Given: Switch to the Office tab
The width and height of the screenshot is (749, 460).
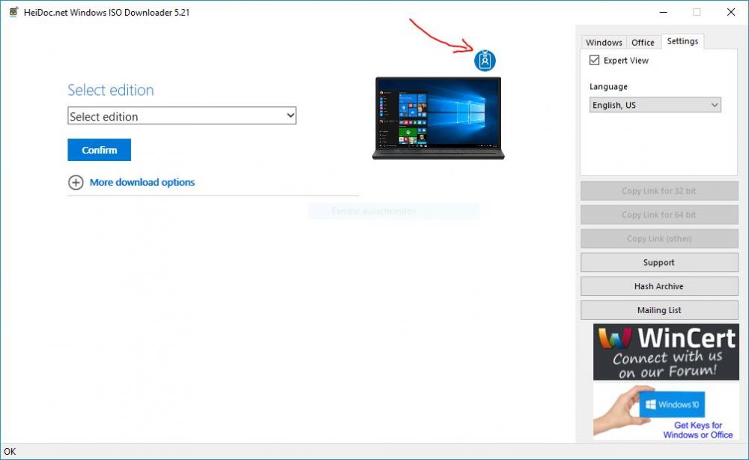Looking at the screenshot, I should [643, 43].
